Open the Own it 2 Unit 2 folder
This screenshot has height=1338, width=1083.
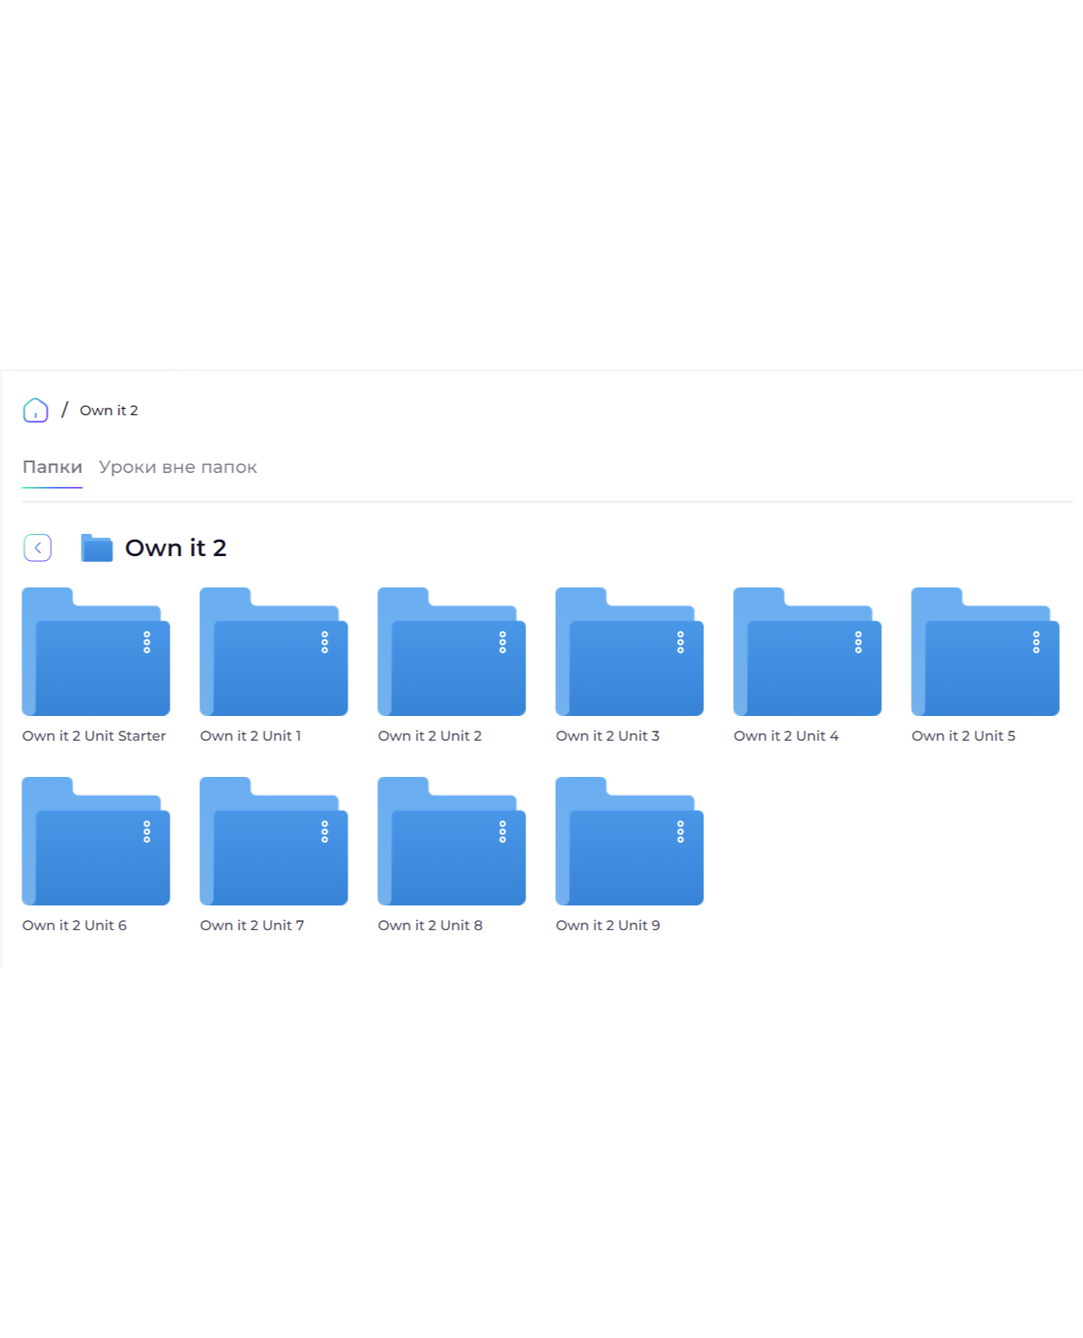pos(451,652)
